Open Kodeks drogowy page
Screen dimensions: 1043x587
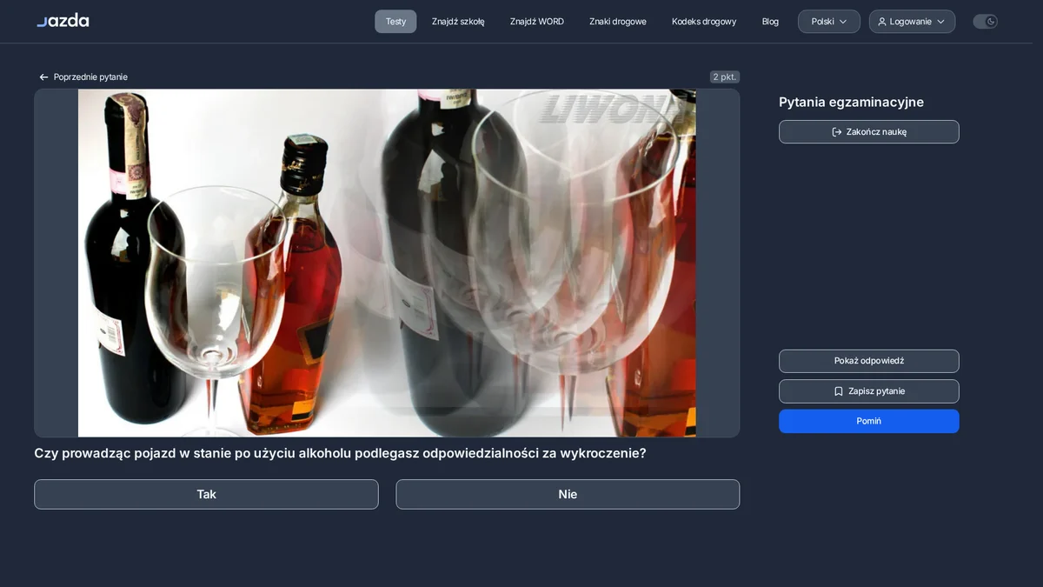coord(704,22)
